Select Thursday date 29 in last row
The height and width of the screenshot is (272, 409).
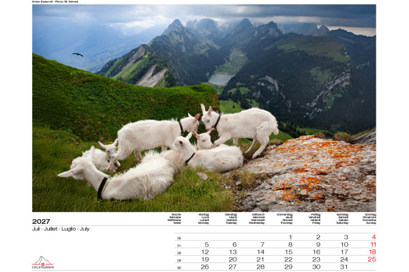click(288, 267)
